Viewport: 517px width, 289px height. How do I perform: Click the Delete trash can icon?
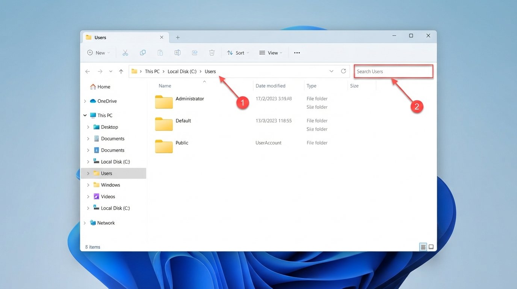(212, 53)
